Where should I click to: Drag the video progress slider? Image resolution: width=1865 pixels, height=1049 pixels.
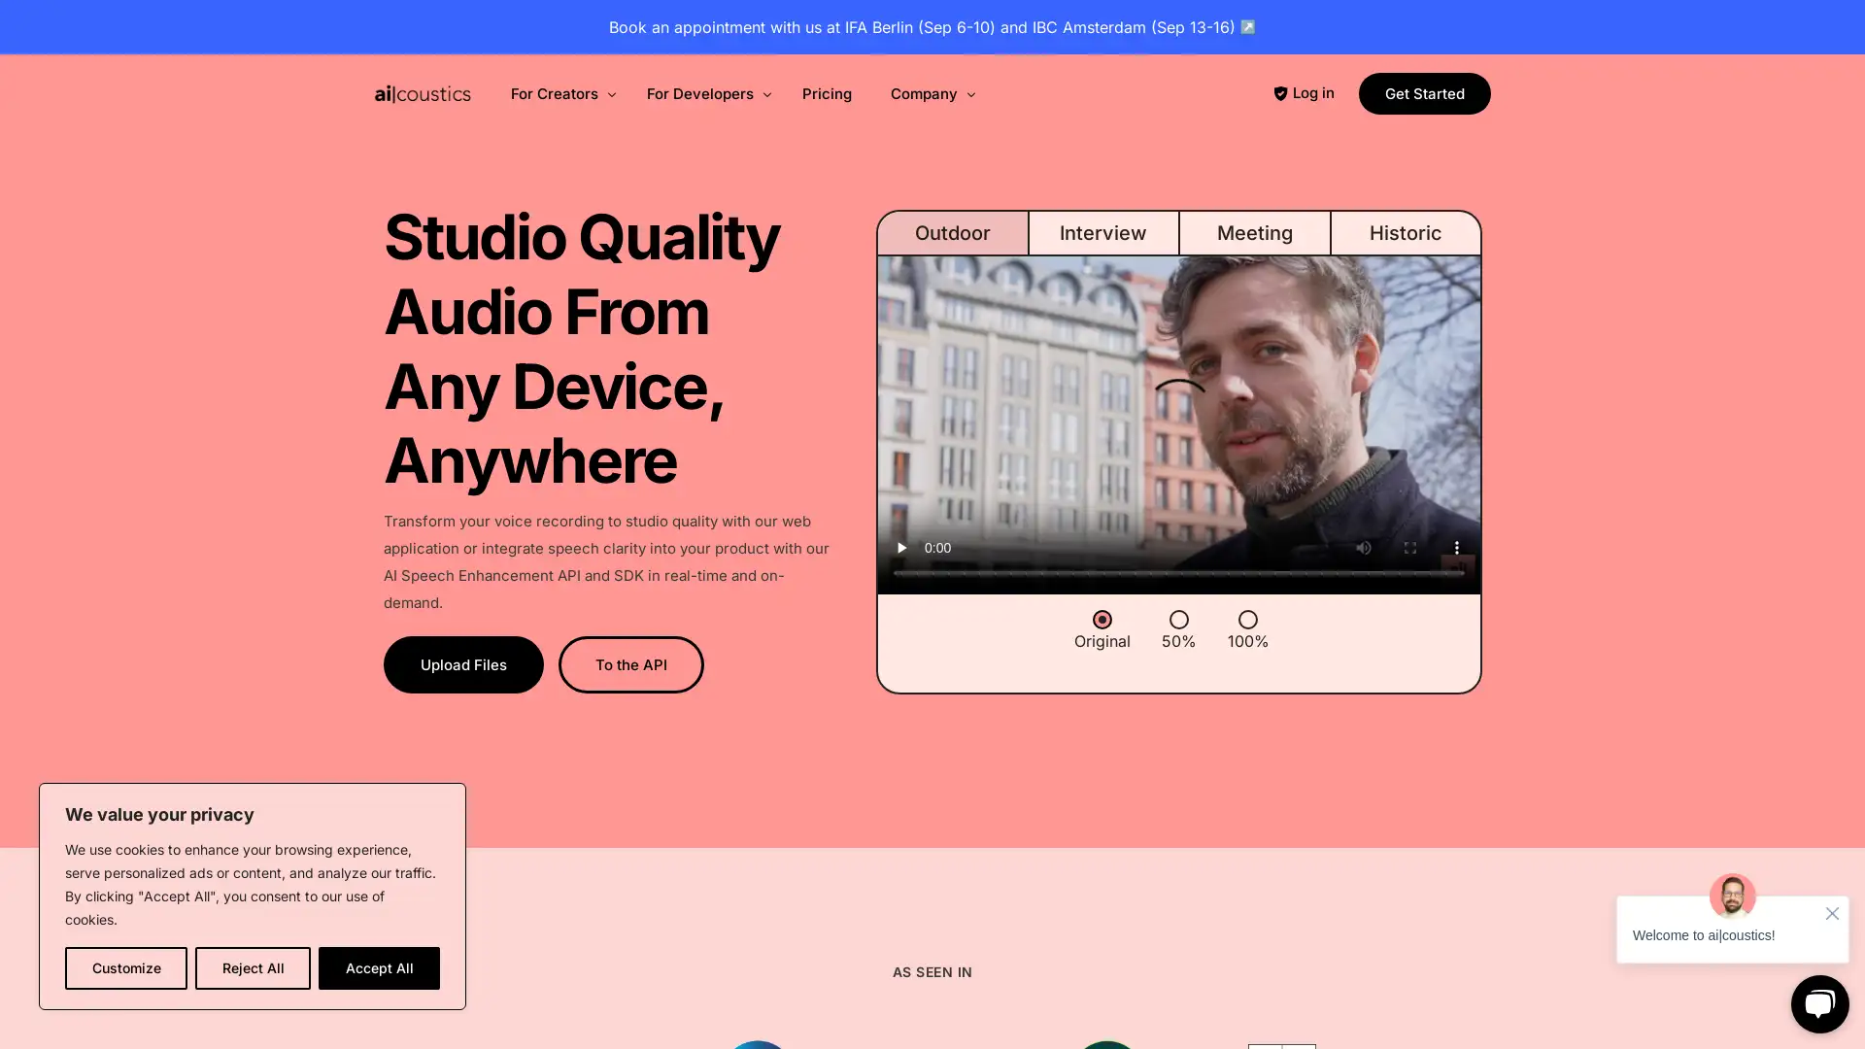(1178, 576)
